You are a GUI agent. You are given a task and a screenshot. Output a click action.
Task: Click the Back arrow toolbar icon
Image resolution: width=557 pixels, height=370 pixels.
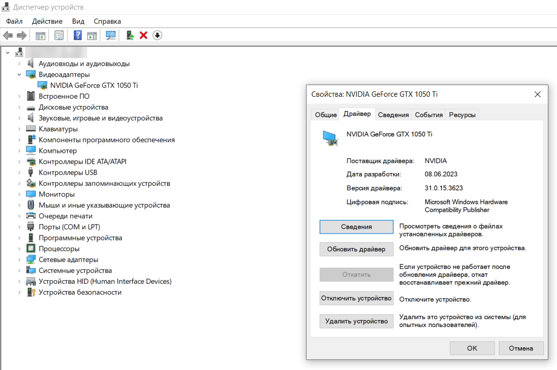tap(8, 35)
